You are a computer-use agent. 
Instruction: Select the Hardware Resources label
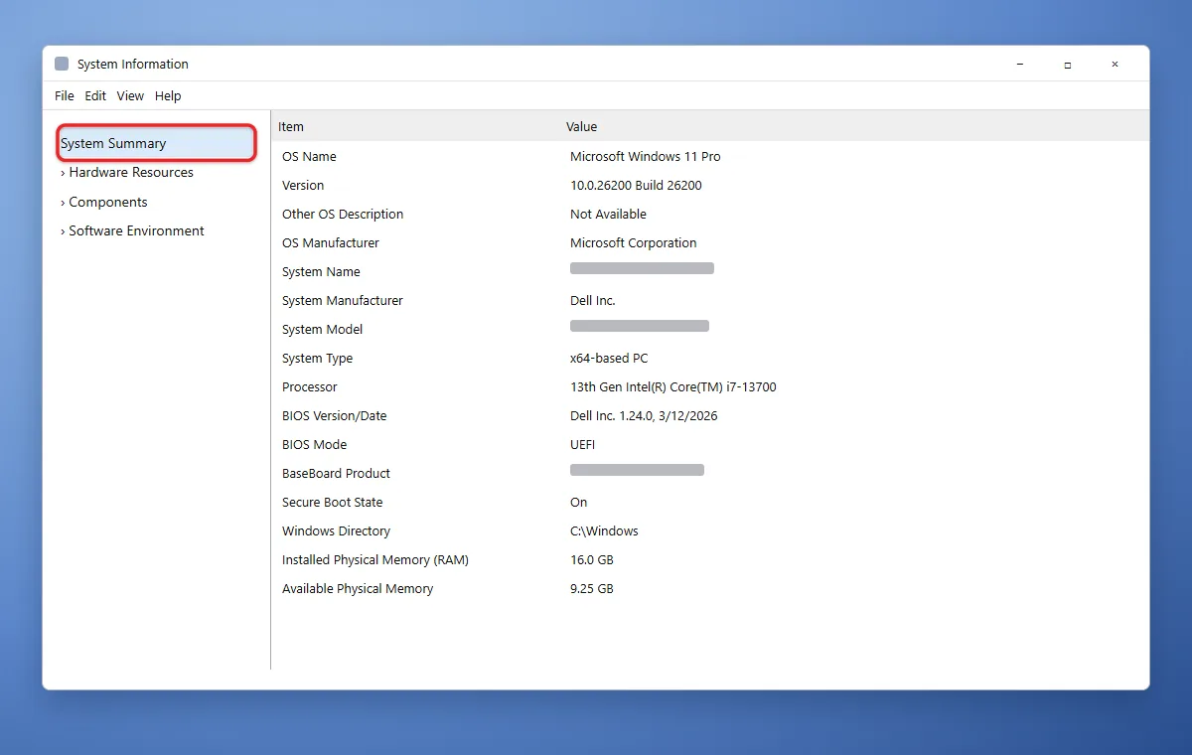point(131,173)
